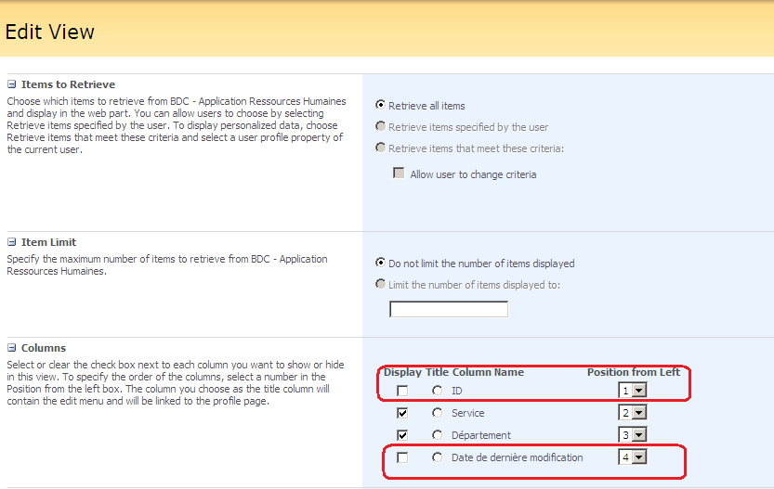The image size is (774, 489).
Task: Check the Display box for ID column
Action: coord(402,391)
